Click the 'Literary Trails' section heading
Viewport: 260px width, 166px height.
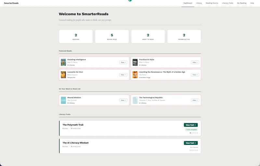(65, 114)
